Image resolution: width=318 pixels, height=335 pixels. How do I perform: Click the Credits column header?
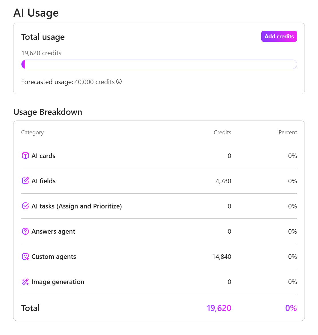tap(222, 132)
